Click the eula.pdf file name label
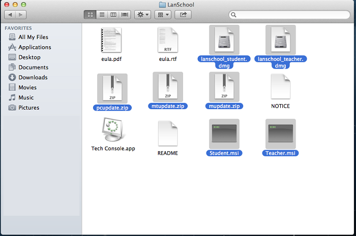The width and height of the screenshot is (356, 236). [x=111, y=59]
